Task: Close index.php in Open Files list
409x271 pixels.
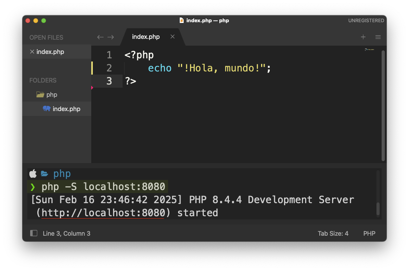Action: coord(32,52)
